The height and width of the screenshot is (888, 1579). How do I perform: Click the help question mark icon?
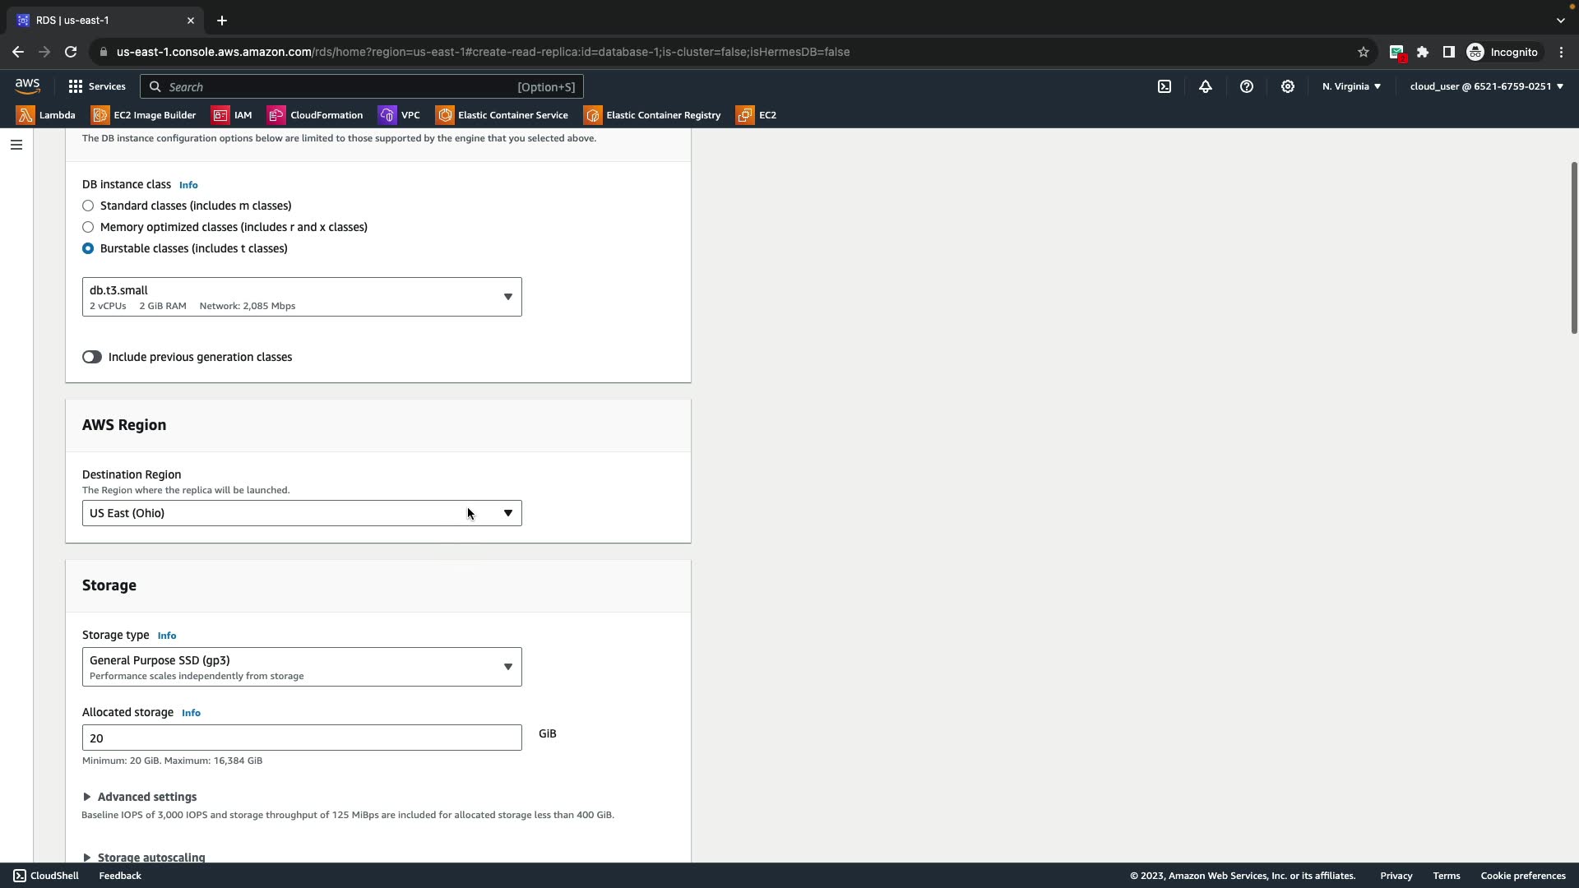[1247, 86]
